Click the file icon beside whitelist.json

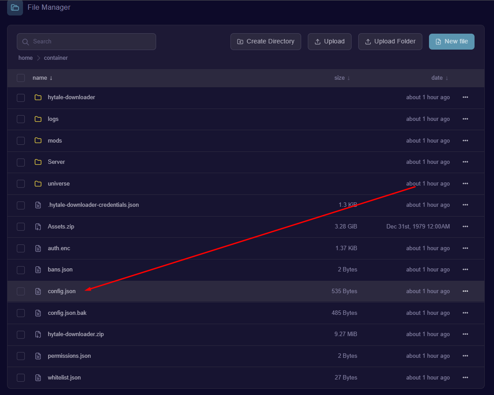tap(38, 378)
